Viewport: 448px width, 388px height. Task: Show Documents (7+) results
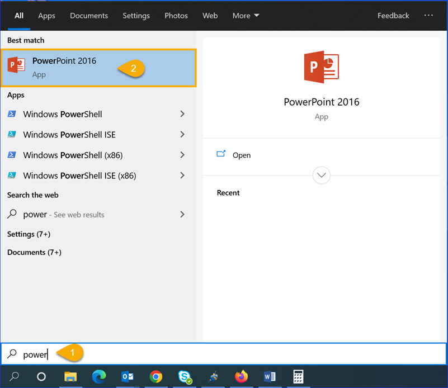[x=34, y=252]
